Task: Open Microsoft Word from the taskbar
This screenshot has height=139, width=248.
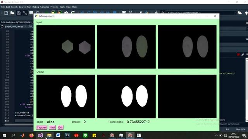Action: coord(58,136)
